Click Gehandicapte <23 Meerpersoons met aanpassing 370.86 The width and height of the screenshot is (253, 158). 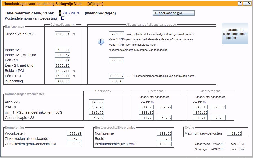pos(218,118)
